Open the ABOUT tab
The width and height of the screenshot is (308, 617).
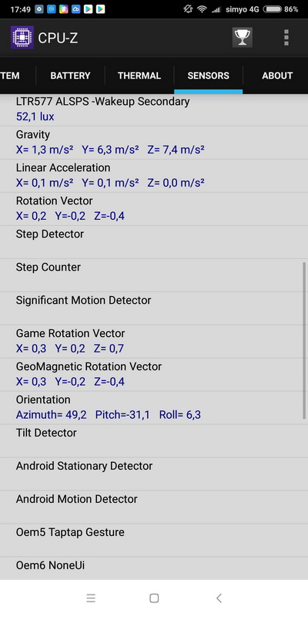(x=277, y=76)
